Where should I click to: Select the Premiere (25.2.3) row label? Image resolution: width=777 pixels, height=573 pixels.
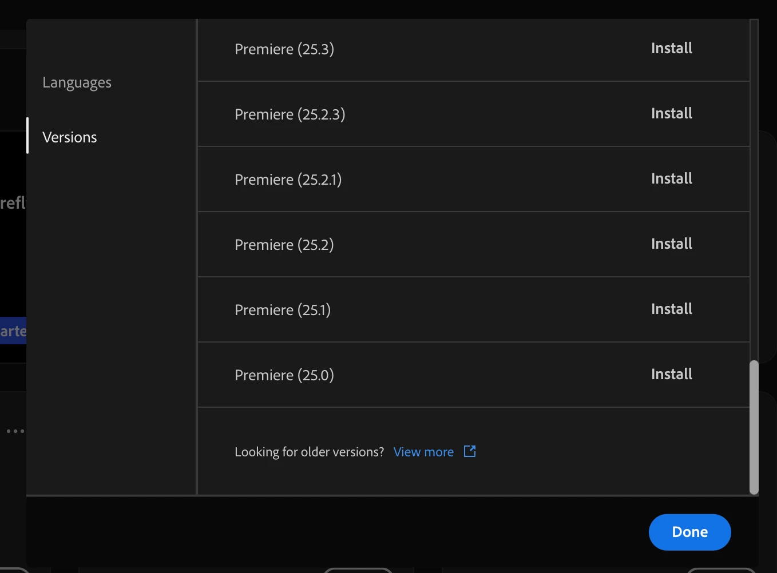(x=290, y=114)
